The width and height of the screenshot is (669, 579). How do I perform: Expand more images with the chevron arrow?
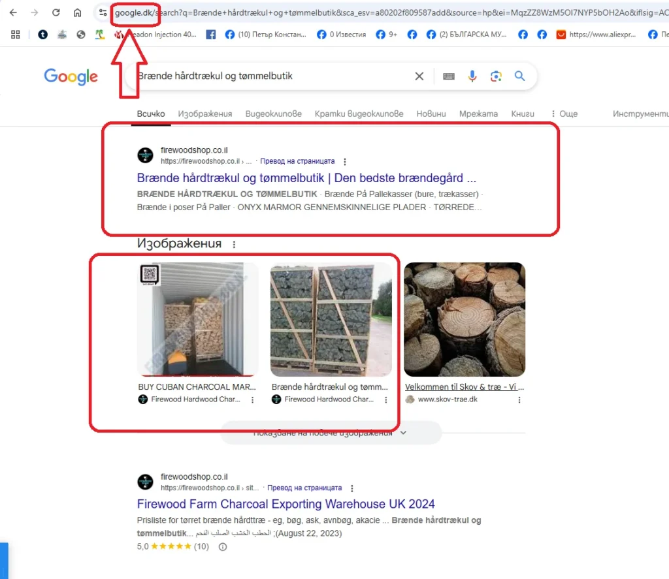403,433
